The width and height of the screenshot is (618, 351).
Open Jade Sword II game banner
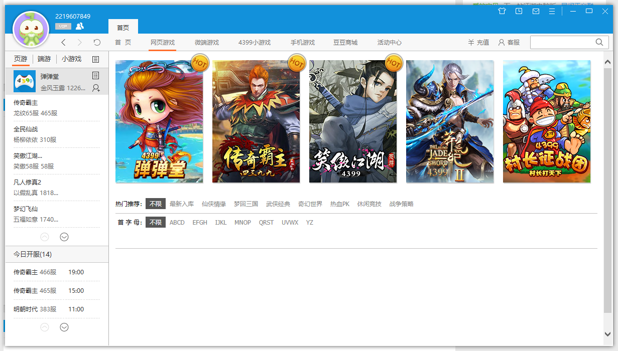(x=450, y=121)
